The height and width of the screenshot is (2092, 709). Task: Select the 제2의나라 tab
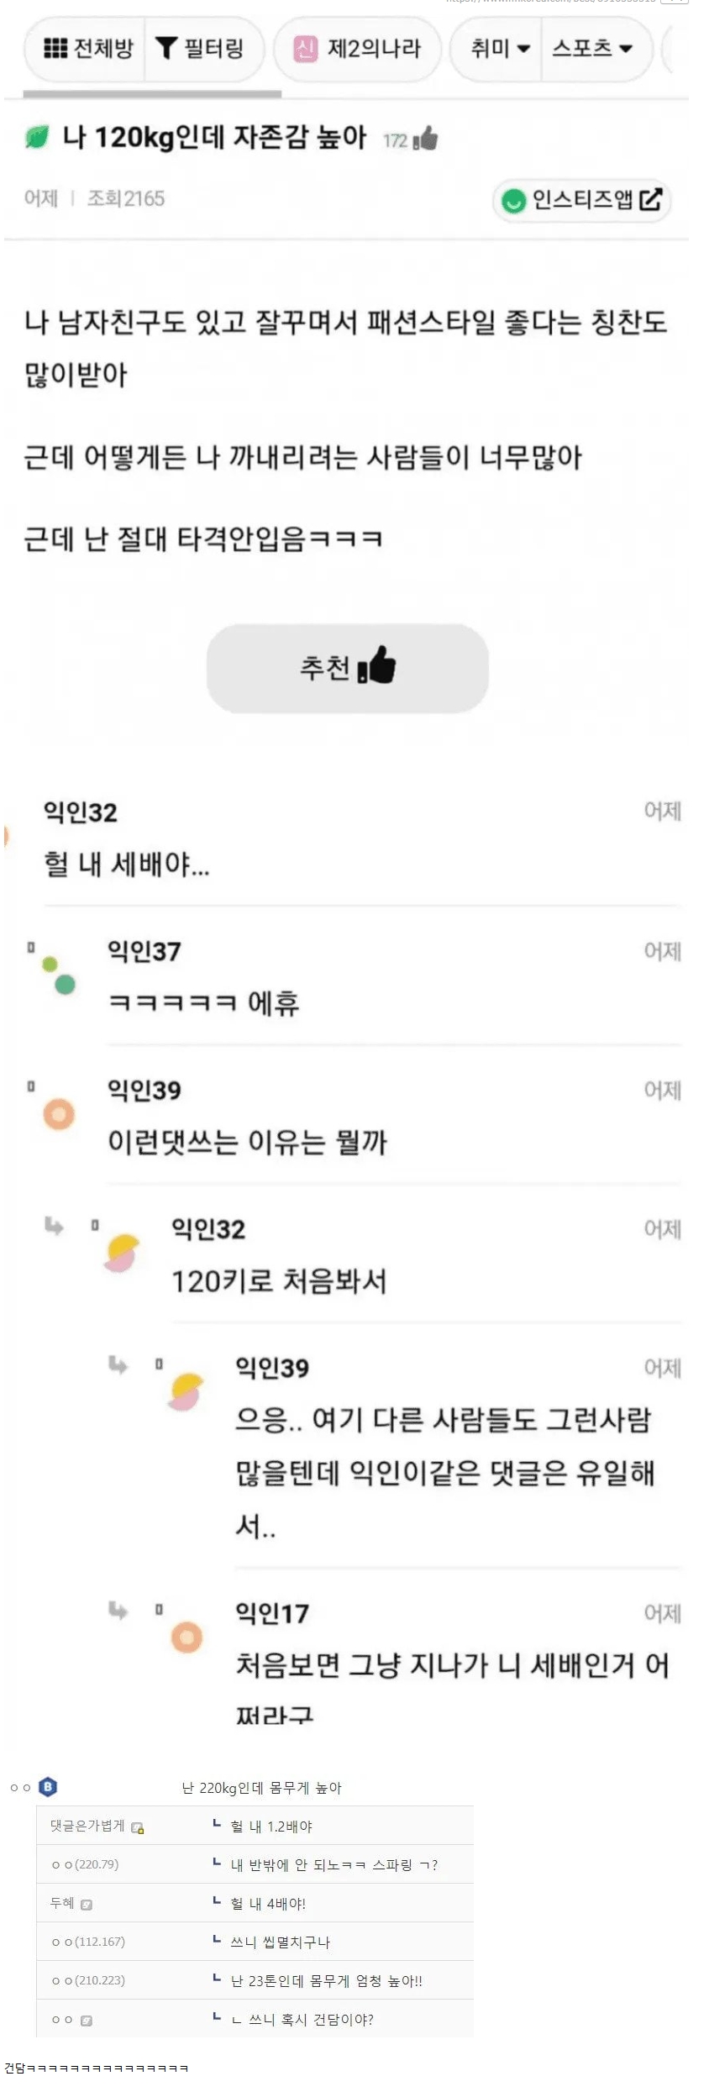[x=358, y=49]
